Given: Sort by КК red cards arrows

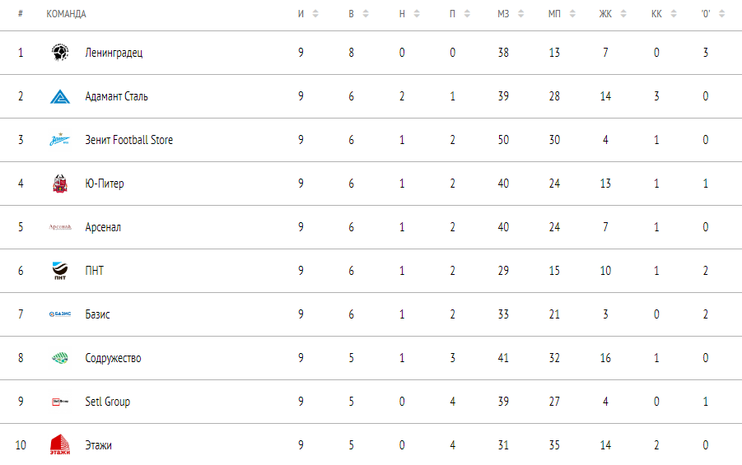Looking at the screenshot, I should 672,14.
